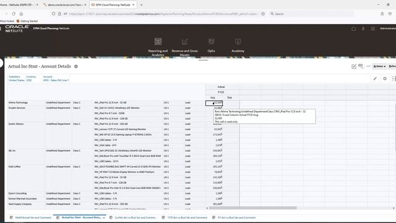Click INV_Lenovo Y27f Curved LED Gaming Monitor row
Image resolution: width=396 pixels, height=223 pixels.
click(x=120, y=129)
